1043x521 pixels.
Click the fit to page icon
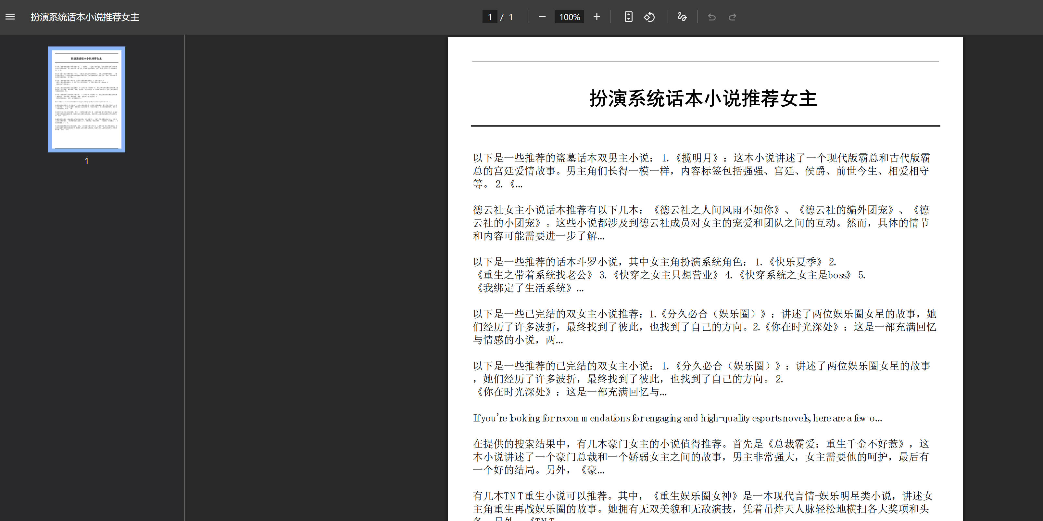628,17
